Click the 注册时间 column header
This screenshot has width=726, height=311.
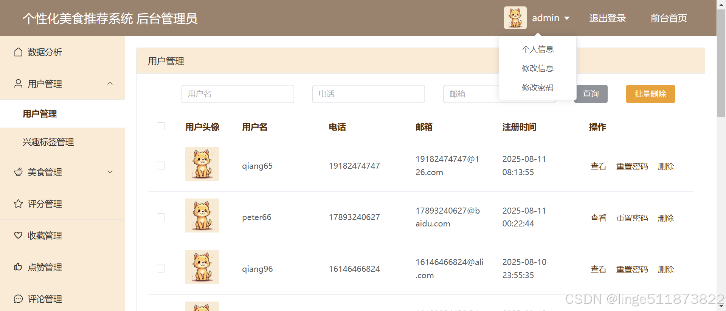point(519,127)
